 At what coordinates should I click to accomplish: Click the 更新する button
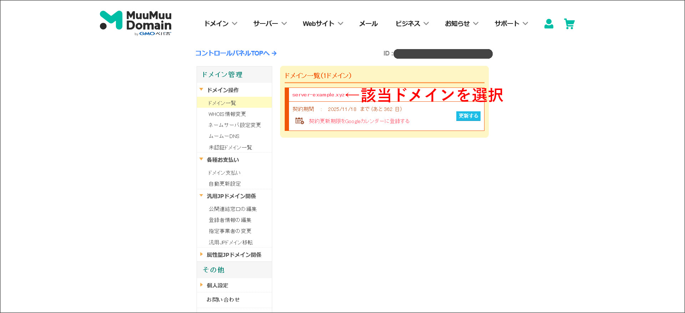pyautogui.click(x=468, y=116)
